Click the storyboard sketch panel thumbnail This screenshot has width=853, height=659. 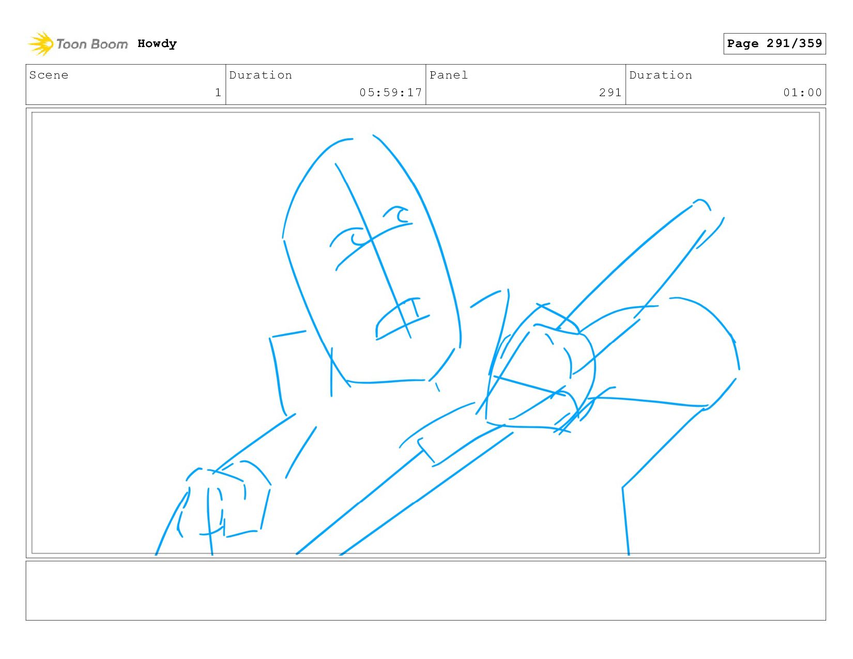coord(425,333)
